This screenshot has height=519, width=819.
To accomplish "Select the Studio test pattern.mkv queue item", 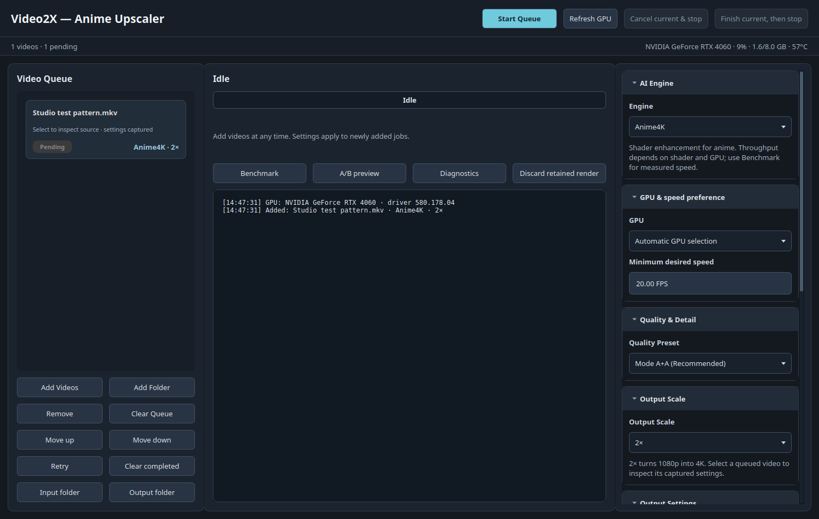I will [106, 129].
